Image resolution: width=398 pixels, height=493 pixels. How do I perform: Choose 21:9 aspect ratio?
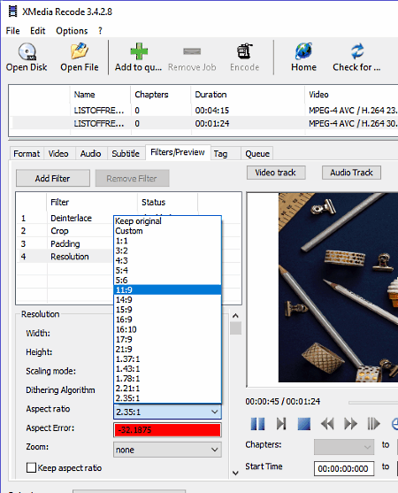coord(167,349)
